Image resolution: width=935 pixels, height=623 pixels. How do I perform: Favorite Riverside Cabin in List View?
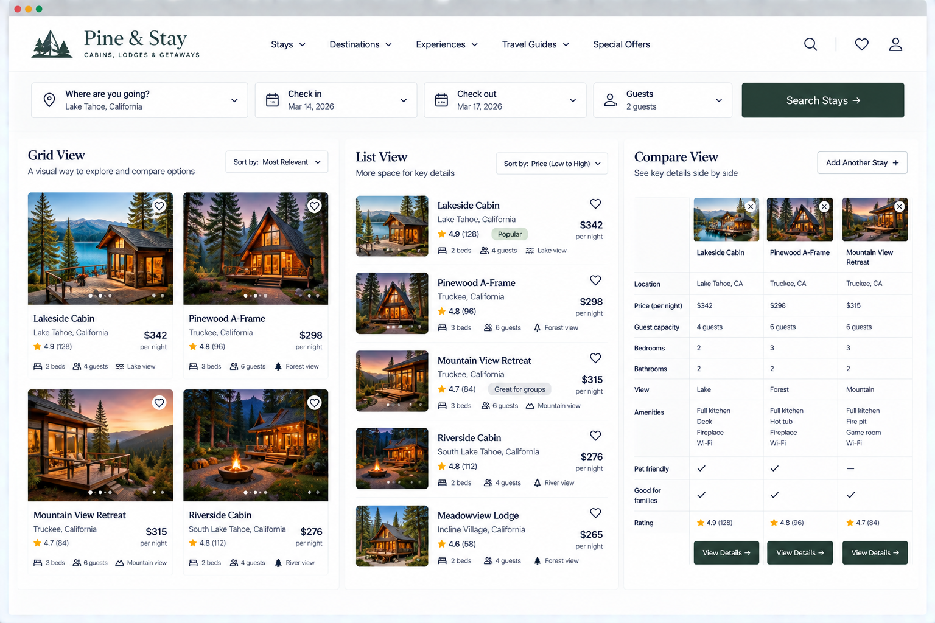coord(595,436)
